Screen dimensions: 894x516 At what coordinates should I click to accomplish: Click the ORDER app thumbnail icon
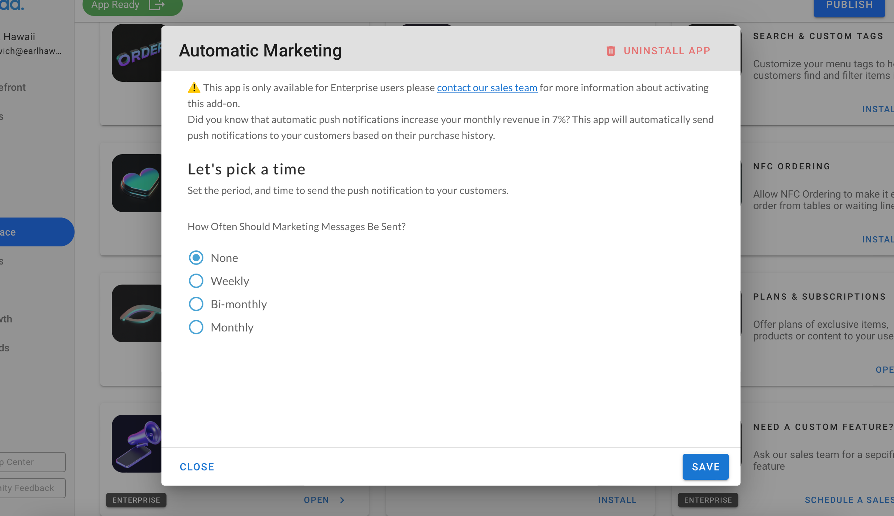(137, 53)
